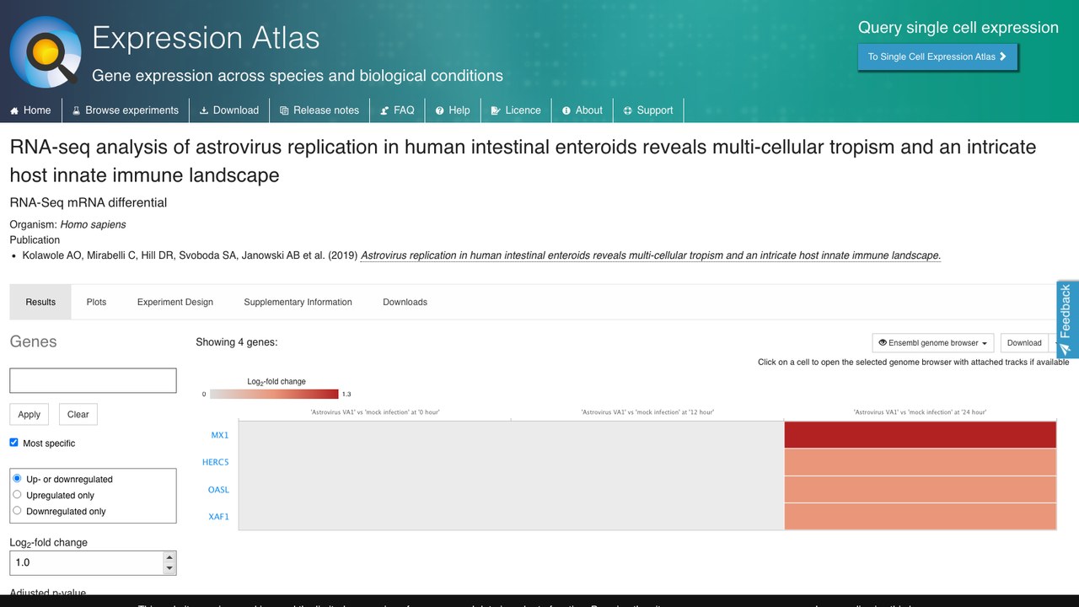
Task: Click the Feedback side tab
Action: (1067, 320)
